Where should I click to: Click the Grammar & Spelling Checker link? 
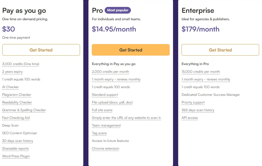[x=24, y=110]
